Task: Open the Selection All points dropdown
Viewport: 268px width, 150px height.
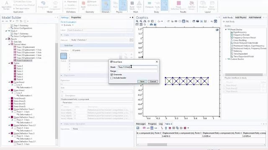Action: pos(102,50)
